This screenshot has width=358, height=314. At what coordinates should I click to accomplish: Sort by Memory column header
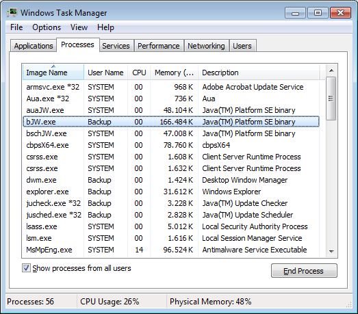pos(174,73)
